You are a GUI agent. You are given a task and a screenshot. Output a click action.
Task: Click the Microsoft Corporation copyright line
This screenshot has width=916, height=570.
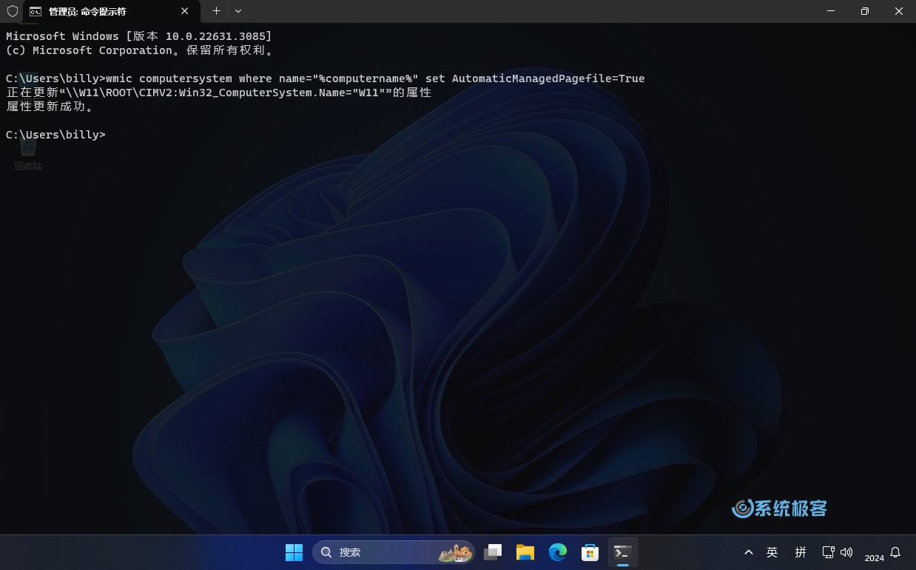pos(142,50)
